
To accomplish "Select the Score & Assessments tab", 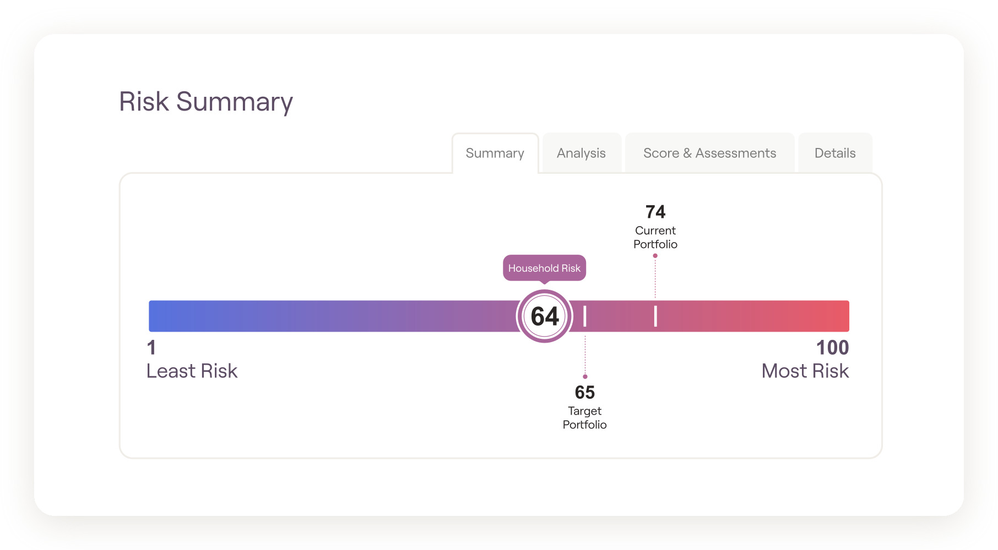I will [x=709, y=153].
